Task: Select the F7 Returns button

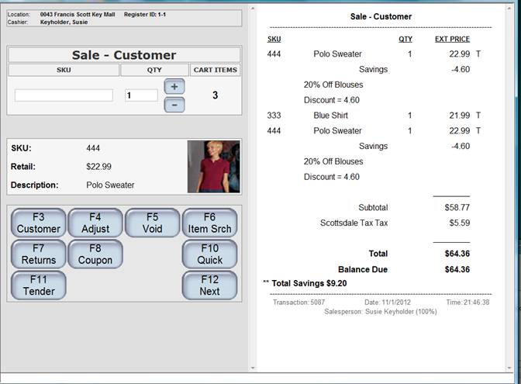Action: pos(39,254)
